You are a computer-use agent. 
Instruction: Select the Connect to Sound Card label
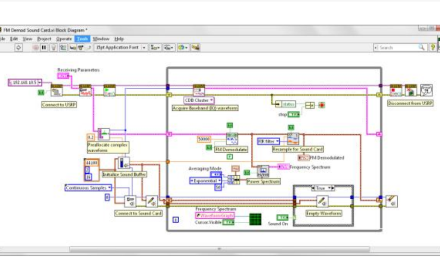click(x=138, y=213)
